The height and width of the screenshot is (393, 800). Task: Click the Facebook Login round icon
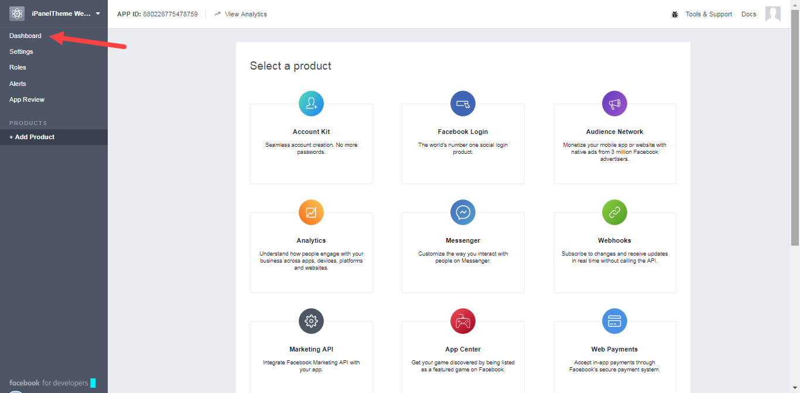pyautogui.click(x=463, y=104)
